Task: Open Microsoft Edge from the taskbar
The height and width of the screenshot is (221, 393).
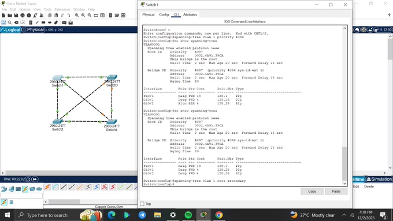Action: coord(112,215)
